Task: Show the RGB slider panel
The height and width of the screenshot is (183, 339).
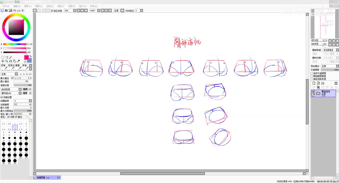Action: click(x=6, y=11)
